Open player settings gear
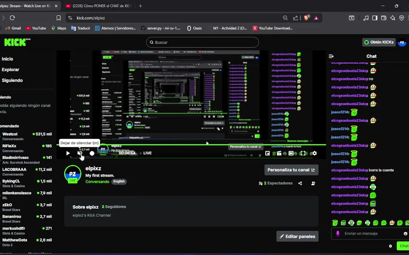 pyautogui.click(x=315, y=153)
